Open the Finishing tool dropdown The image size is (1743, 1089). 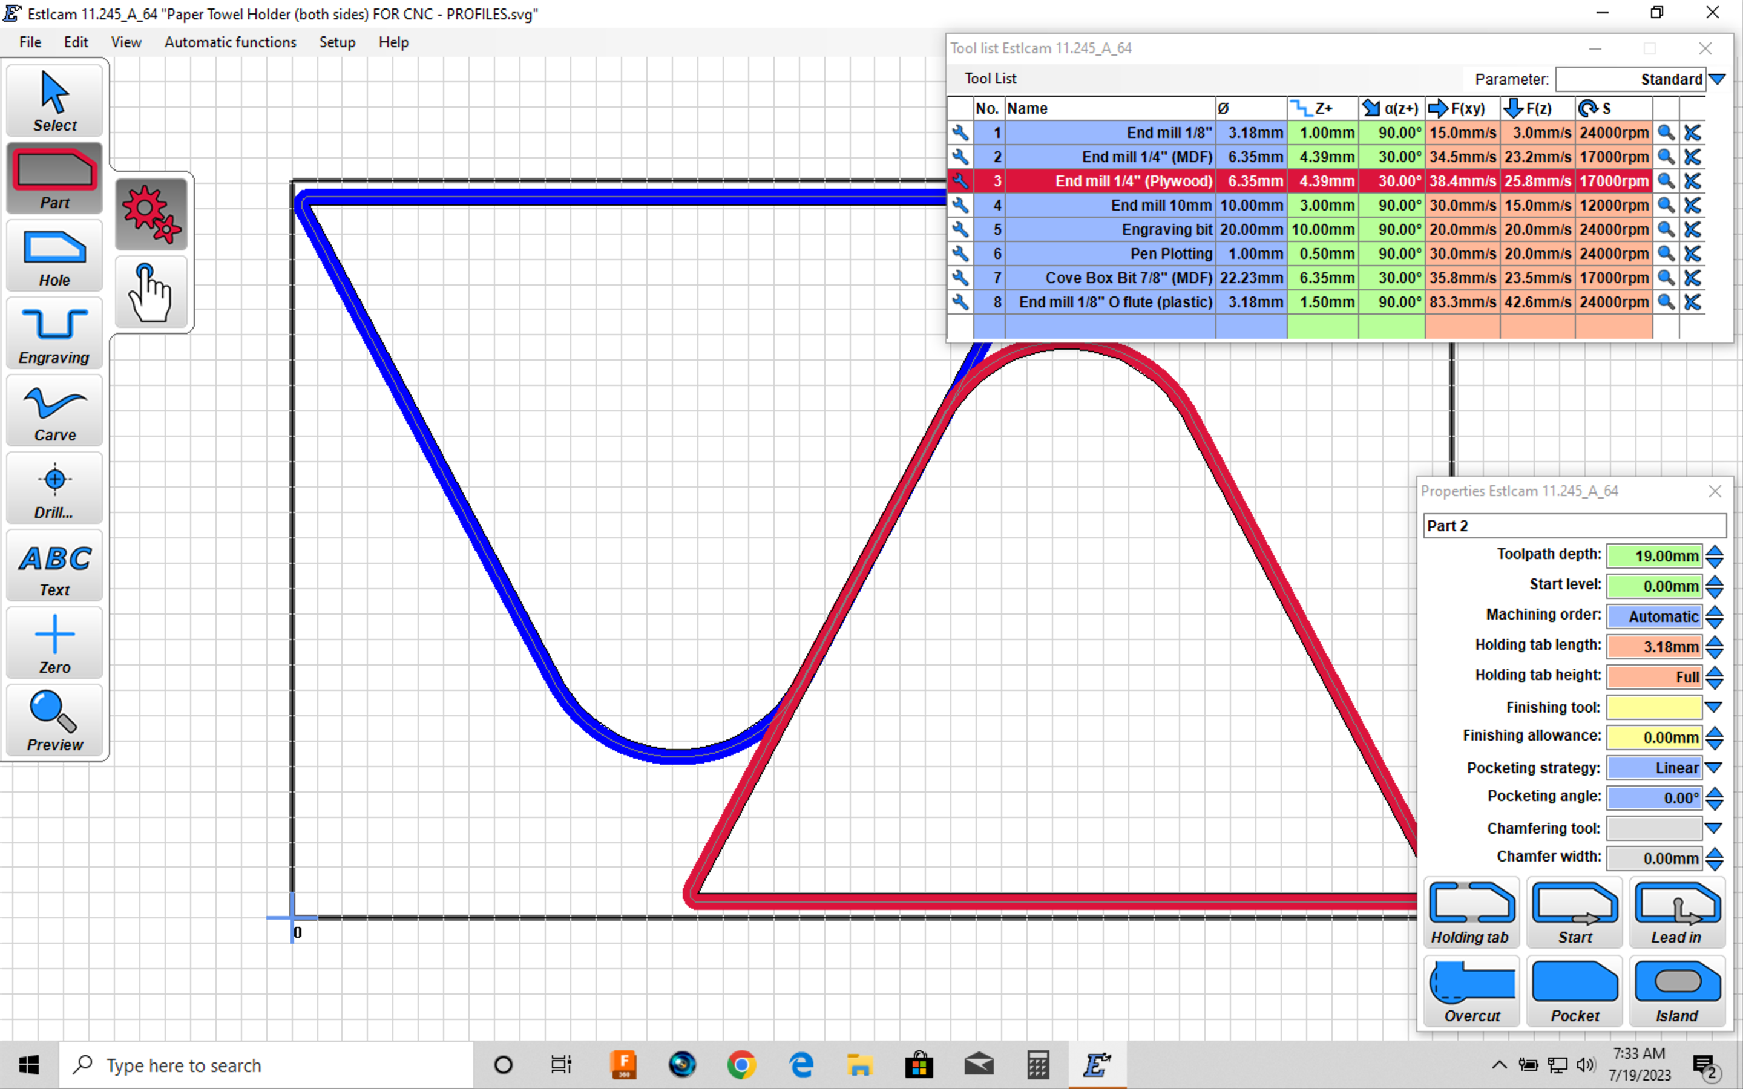[1714, 707]
